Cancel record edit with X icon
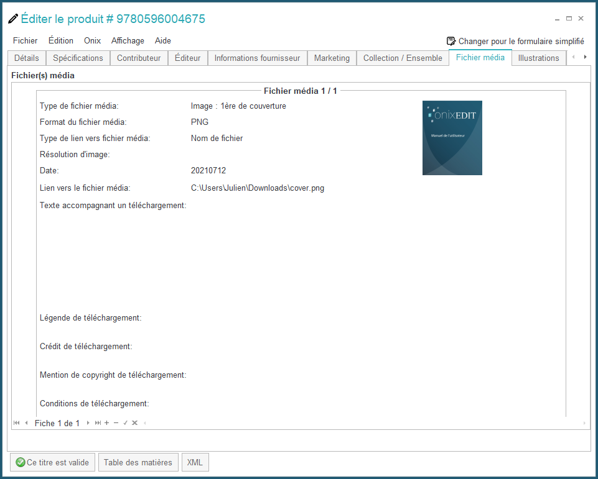This screenshot has width=598, height=479. (x=134, y=422)
